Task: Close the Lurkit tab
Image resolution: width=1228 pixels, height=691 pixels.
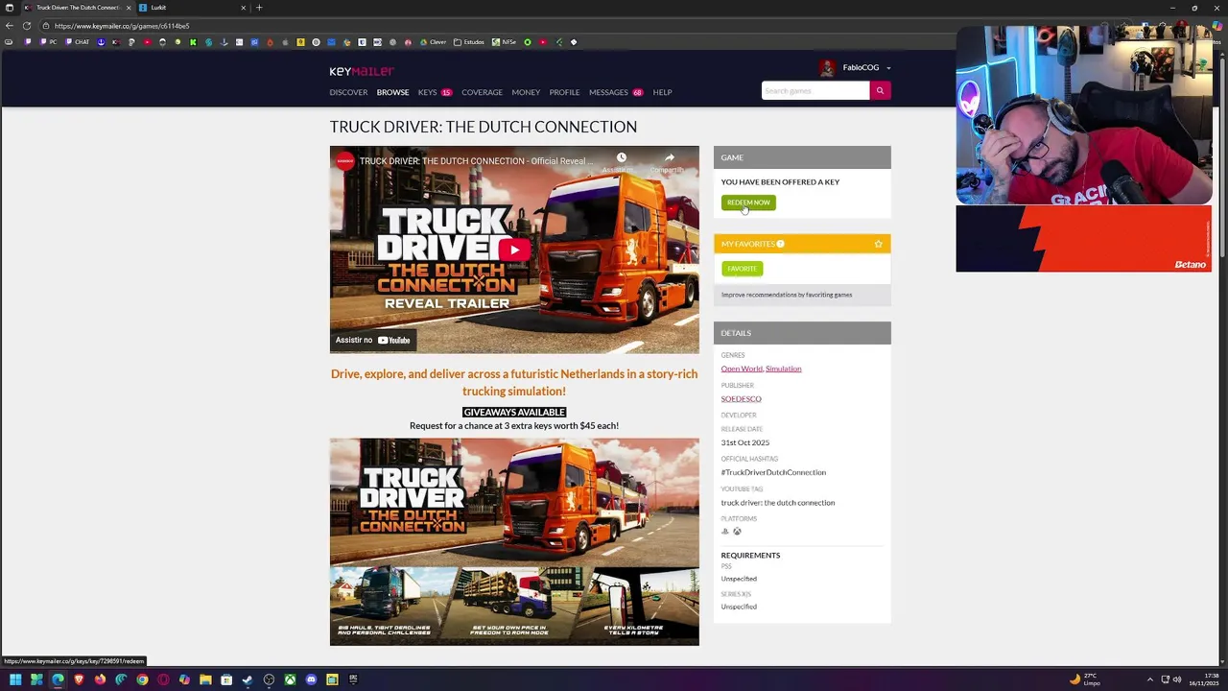Action: pyautogui.click(x=243, y=8)
